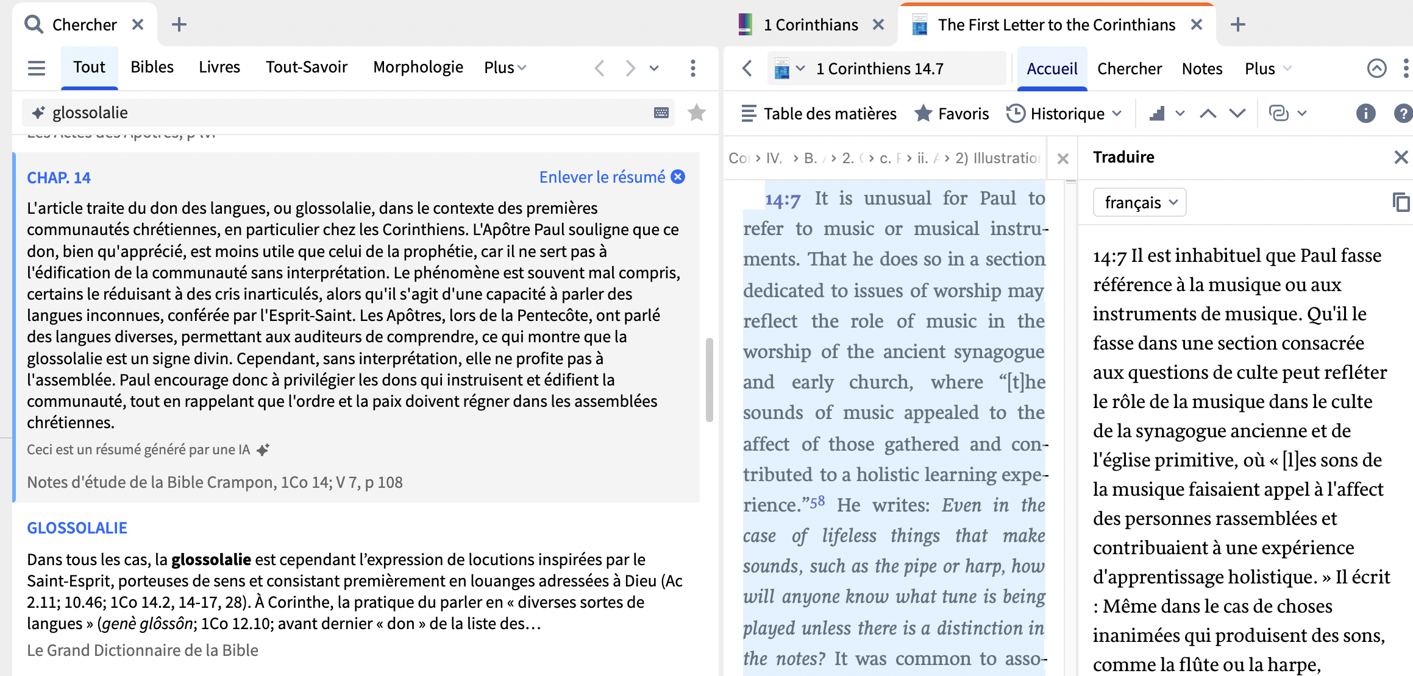The image size is (1413, 676).
Task: Expand the link set chevron dropdown
Action: tap(1302, 114)
